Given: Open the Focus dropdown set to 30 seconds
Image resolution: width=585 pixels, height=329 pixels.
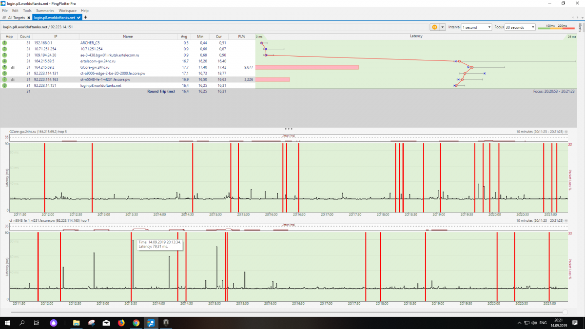Looking at the screenshot, I should [520, 27].
